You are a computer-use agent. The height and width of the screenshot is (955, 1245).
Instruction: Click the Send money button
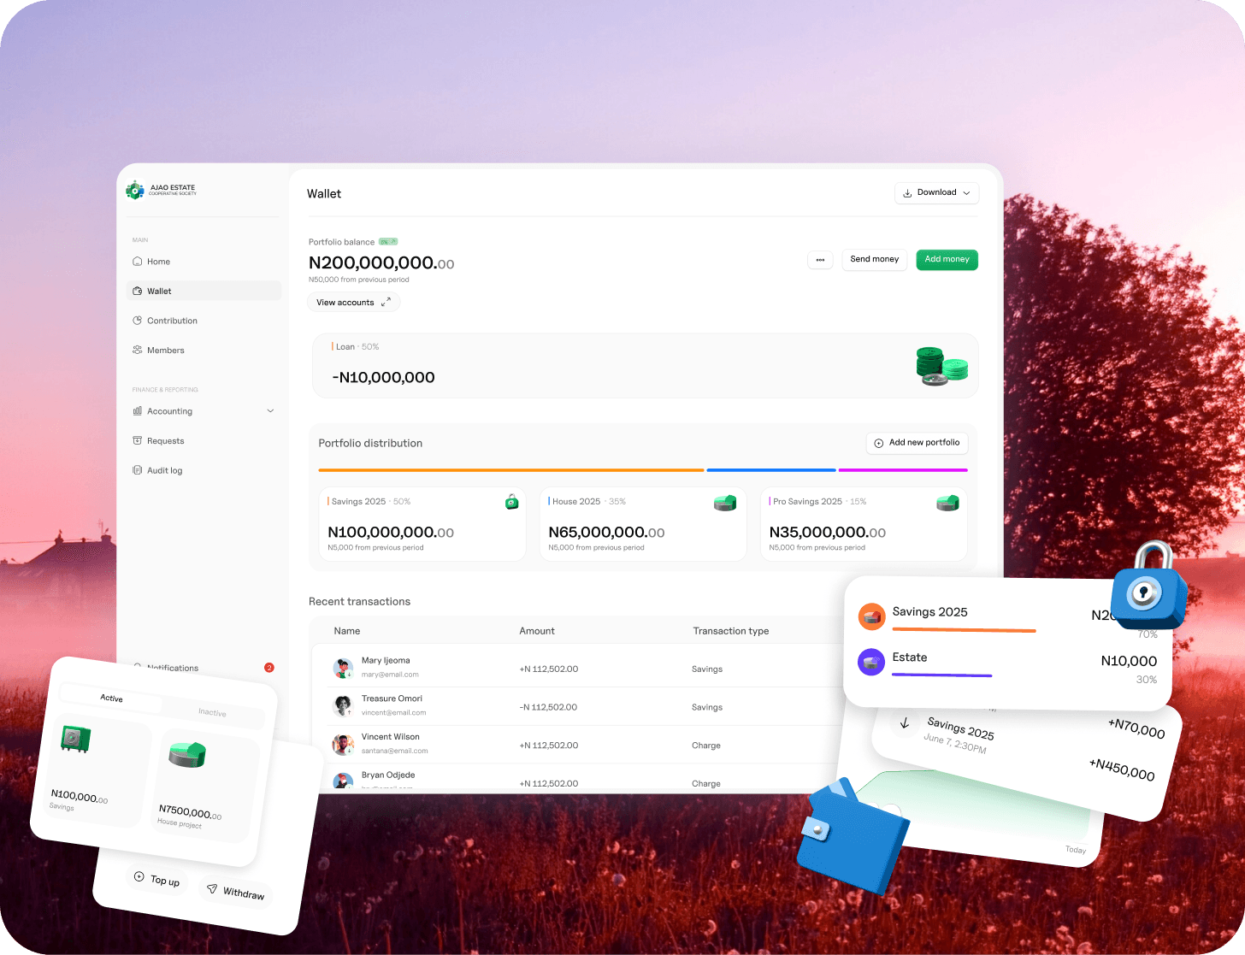(874, 259)
